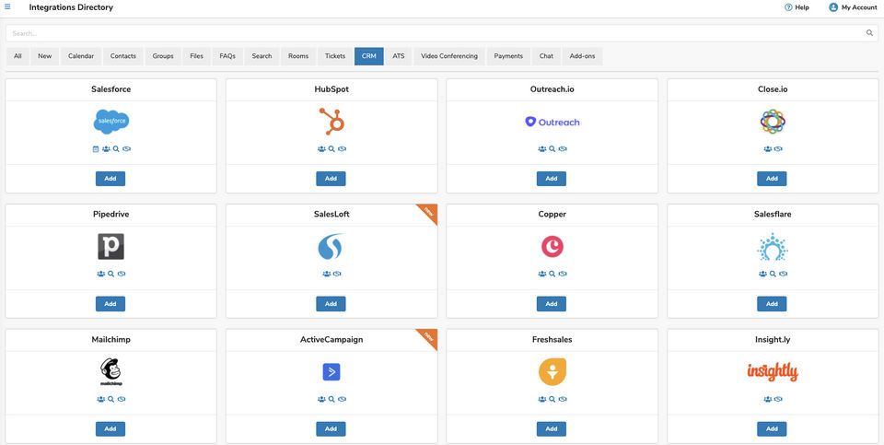Viewport: 884px width, 445px height.
Task: Open the Chat tab
Action: click(546, 56)
